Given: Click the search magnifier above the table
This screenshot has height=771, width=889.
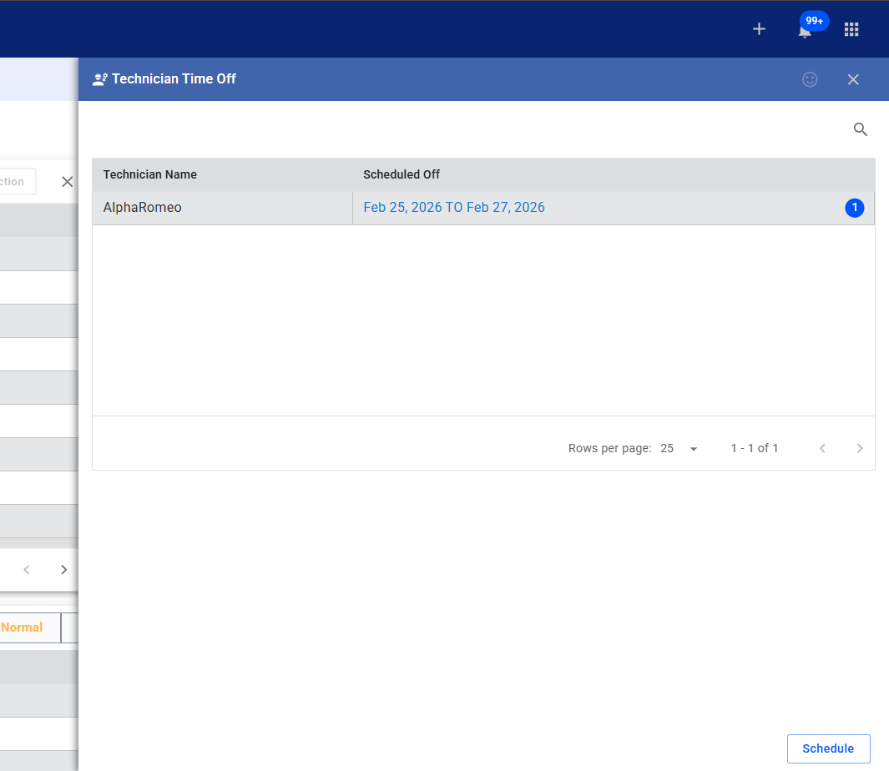Looking at the screenshot, I should 861,129.
